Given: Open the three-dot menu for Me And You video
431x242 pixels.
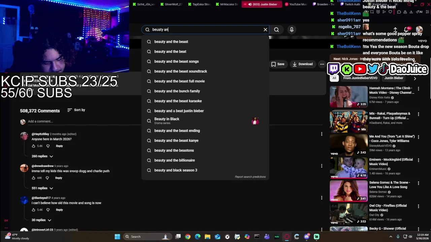Looking at the screenshot, I should [x=419, y=137].
